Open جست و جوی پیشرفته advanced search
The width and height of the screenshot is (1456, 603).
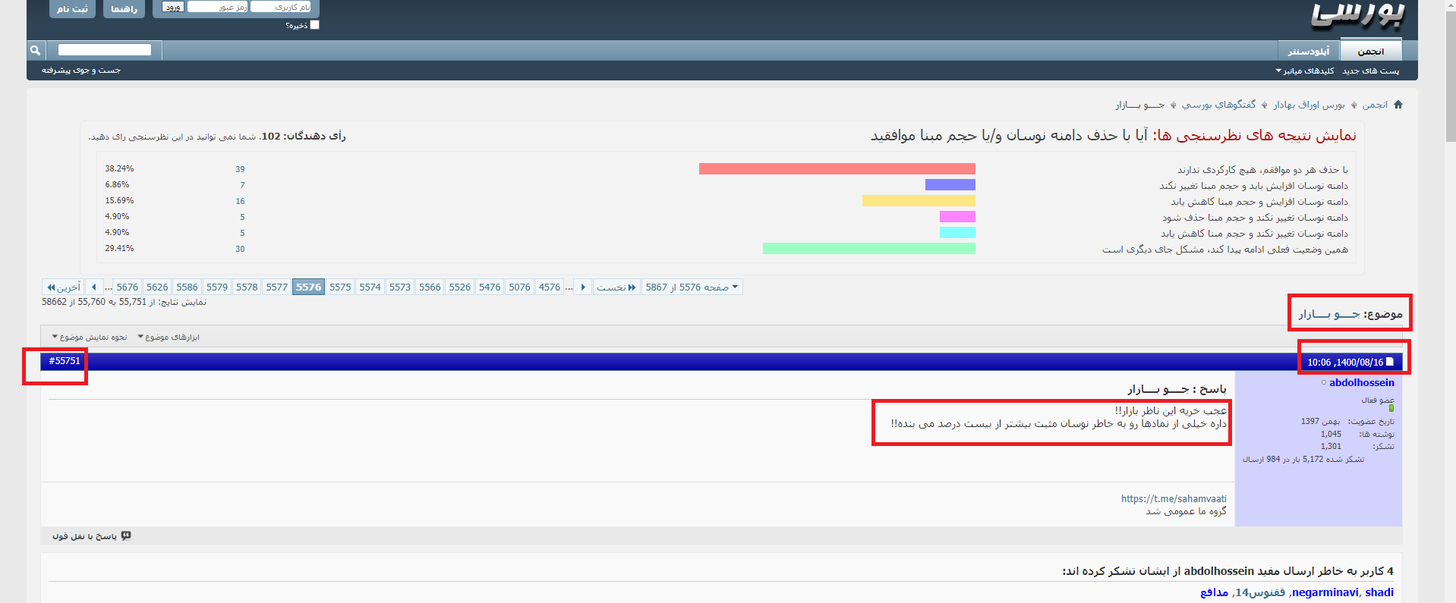pyautogui.click(x=81, y=70)
